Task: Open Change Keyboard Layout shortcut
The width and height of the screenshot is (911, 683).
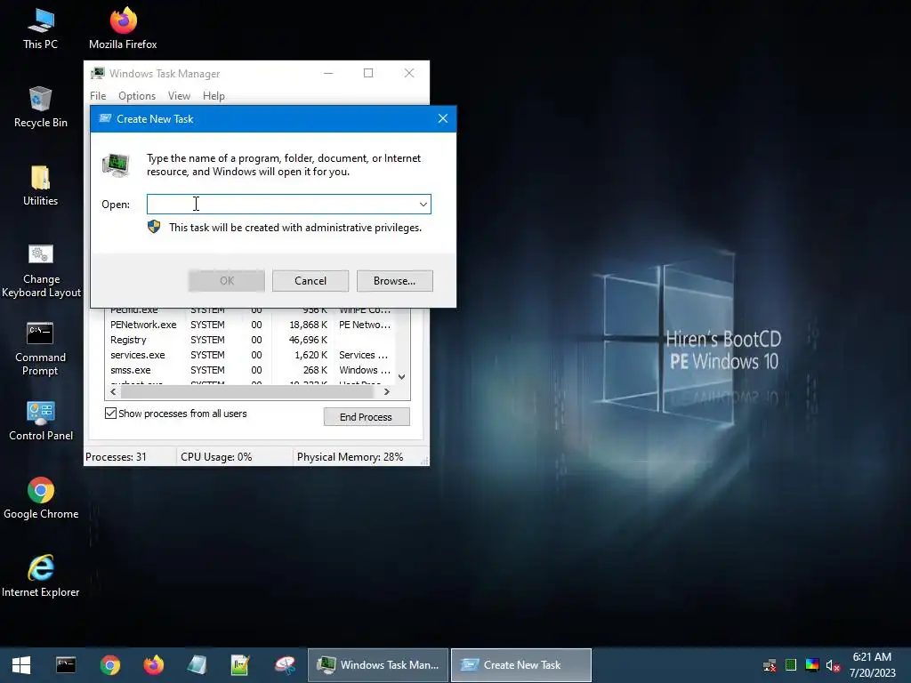Action: click(41, 270)
